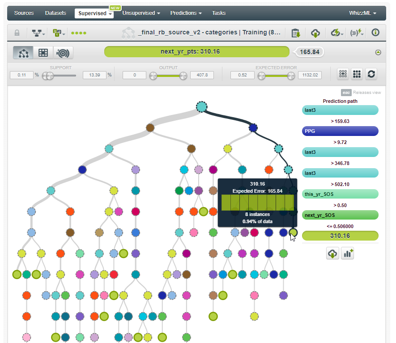The image size is (396, 343).
Task: Click the highlighted green leaf node under cursor
Action: point(293,233)
